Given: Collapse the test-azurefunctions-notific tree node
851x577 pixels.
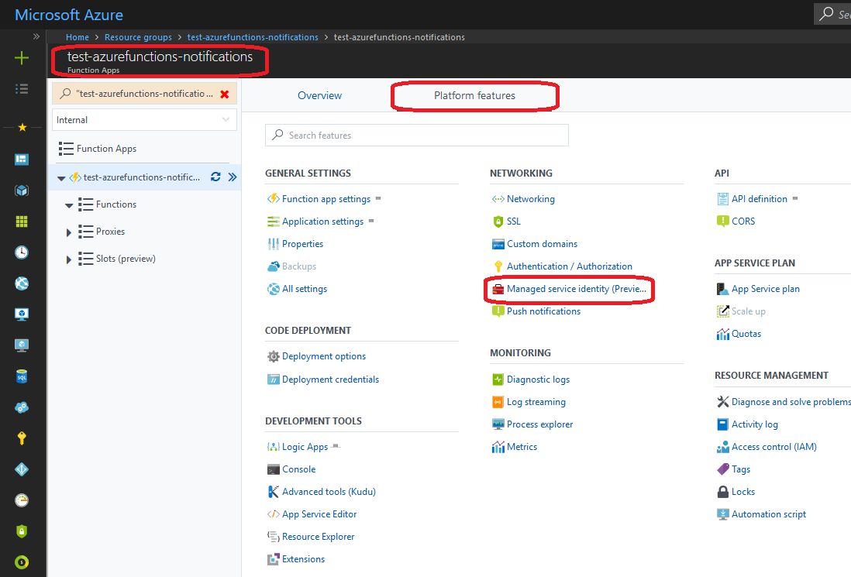Looking at the screenshot, I should 60,178.
